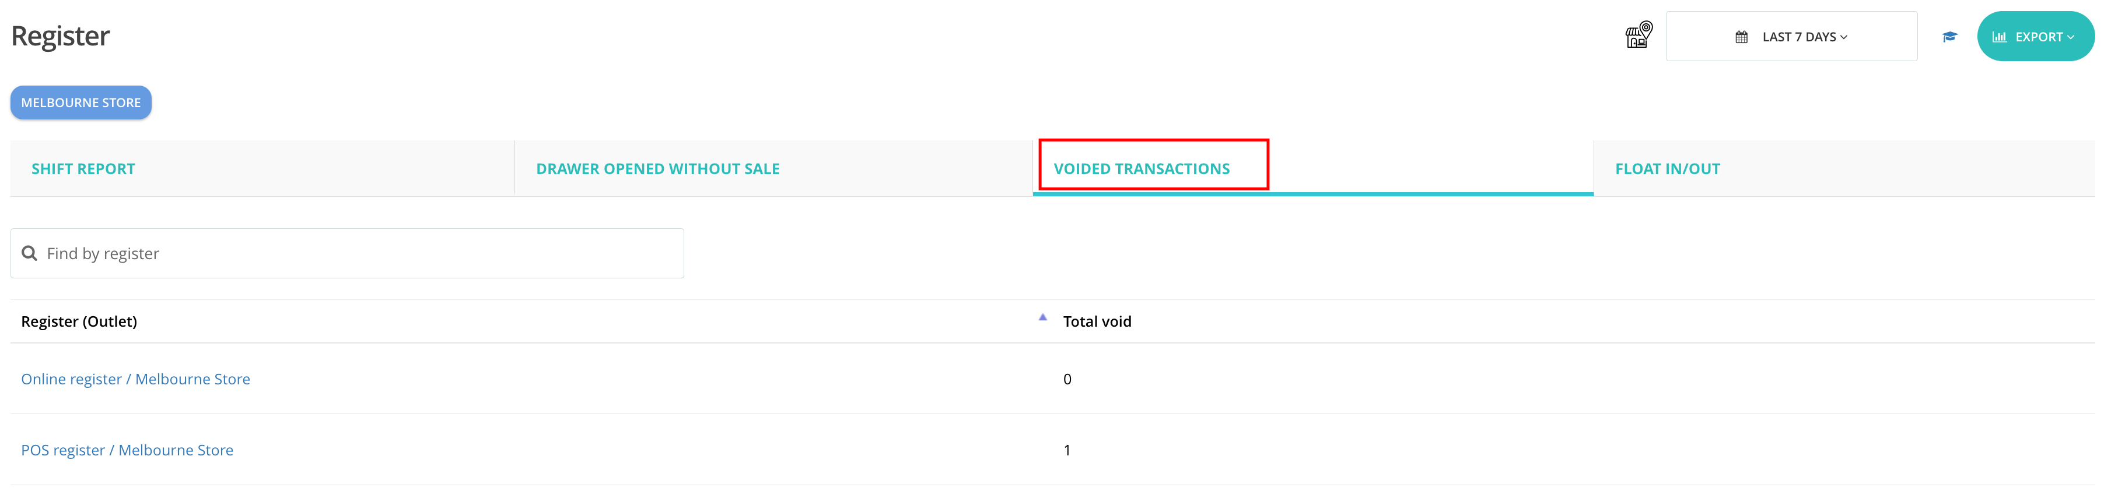Click the magnifying glass search icon

(x=29, y=253)
